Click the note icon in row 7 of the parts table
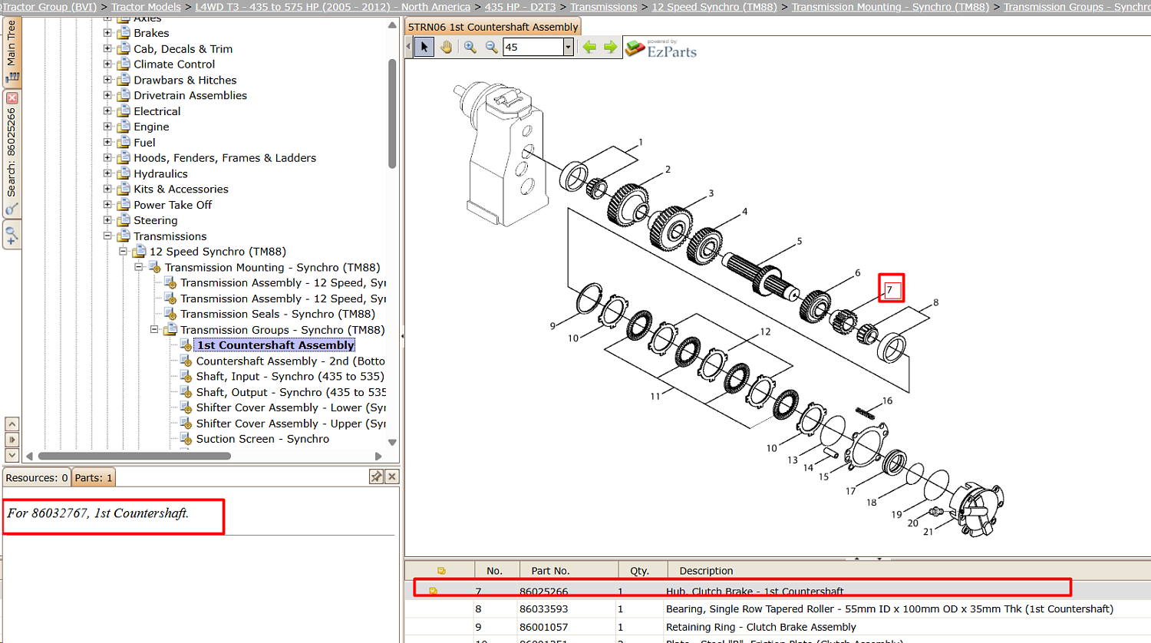The height and width of the screenshot is (643, 1151). click(434, 591)
